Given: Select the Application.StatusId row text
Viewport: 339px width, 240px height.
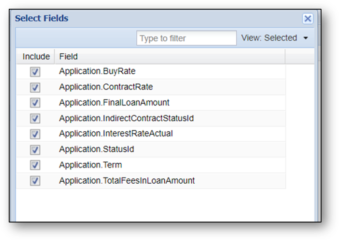Looking at the screenshot, I should (96, 149).
